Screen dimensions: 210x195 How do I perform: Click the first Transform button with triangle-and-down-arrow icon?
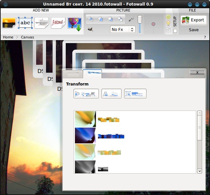pyautogui.click(x=86, y=94)
